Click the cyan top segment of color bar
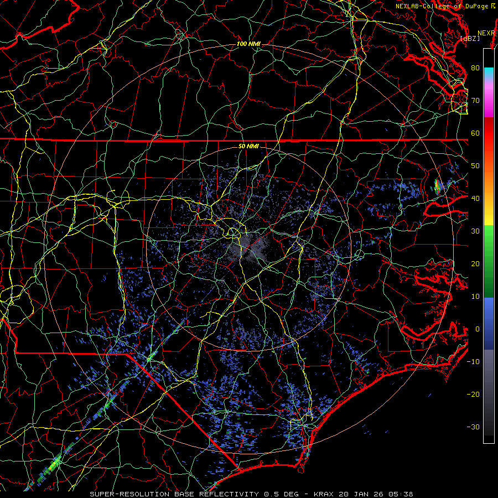This screenshot has width=498, height=498. pos(489,73)
